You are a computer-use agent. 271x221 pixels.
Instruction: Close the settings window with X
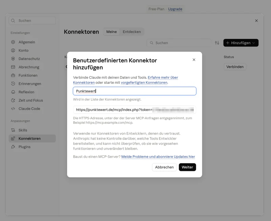tap(256, 21)
